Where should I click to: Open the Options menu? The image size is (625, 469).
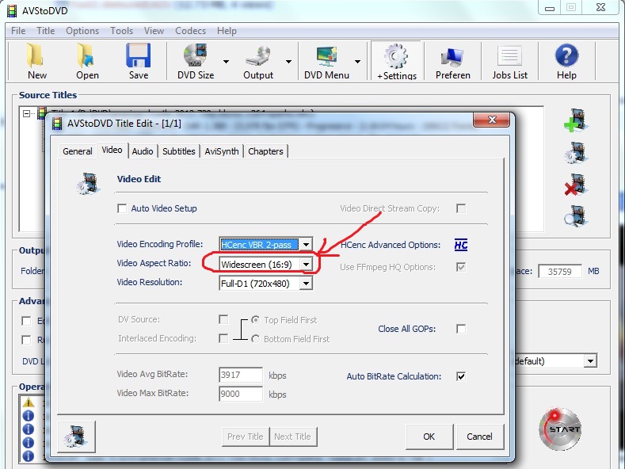[x=82, y=31]
